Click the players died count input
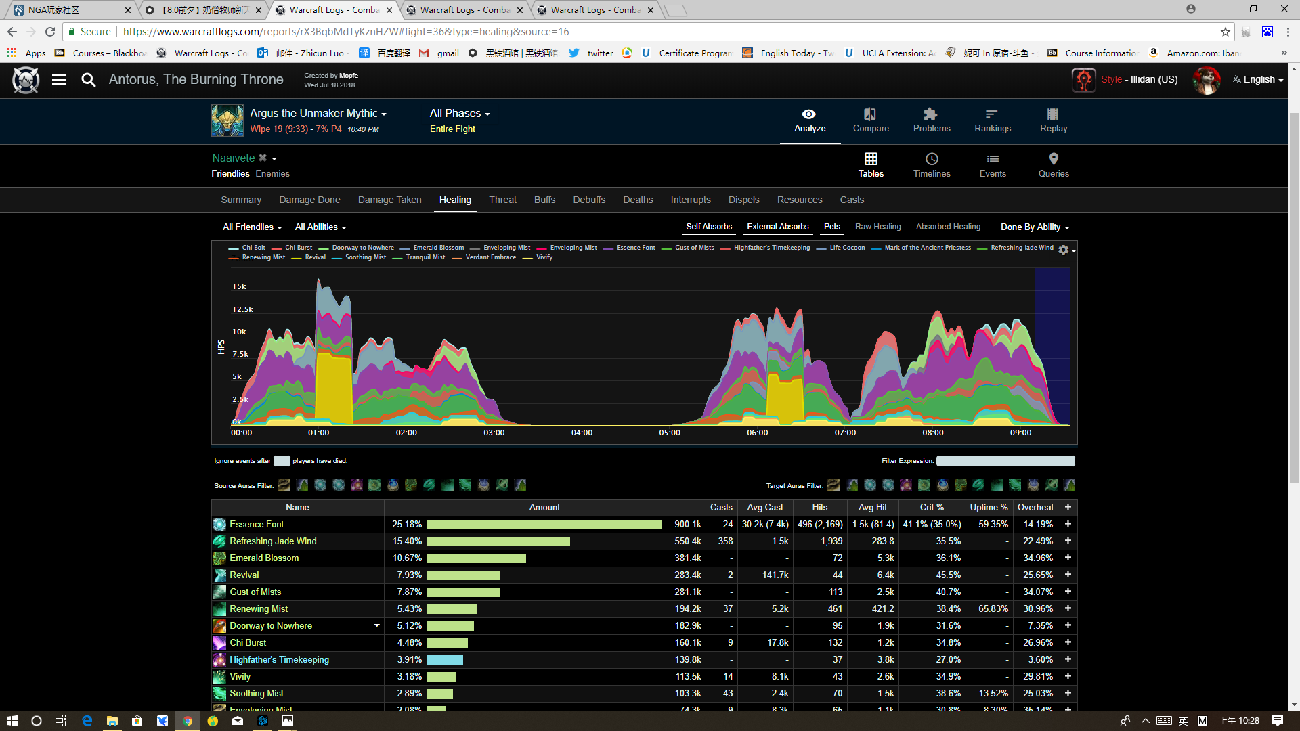 click(282, 461)
